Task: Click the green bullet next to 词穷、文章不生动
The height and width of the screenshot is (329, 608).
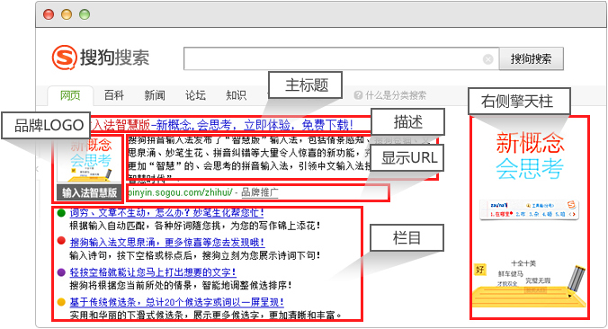Action: 61,213
